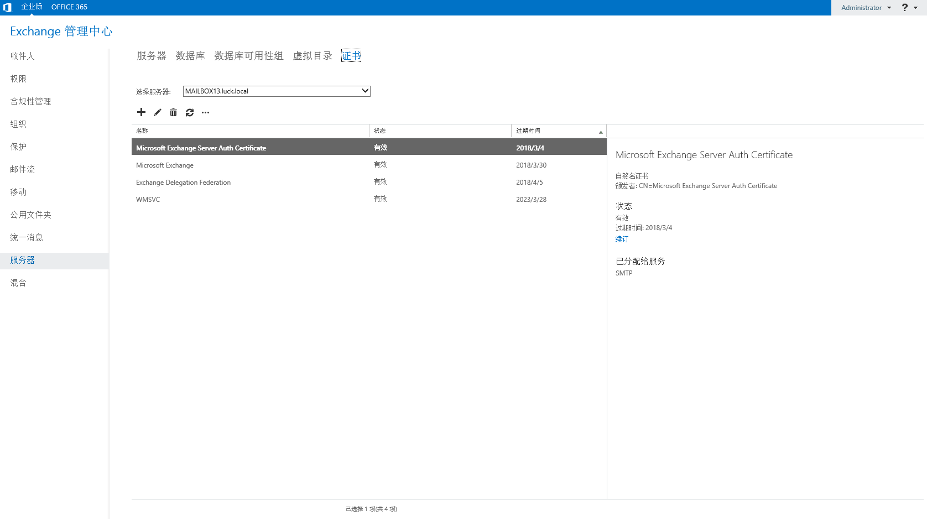This screenshot has width=927, height=526.
Task: Sort by the 名称 column header
Action: [249, 131]
